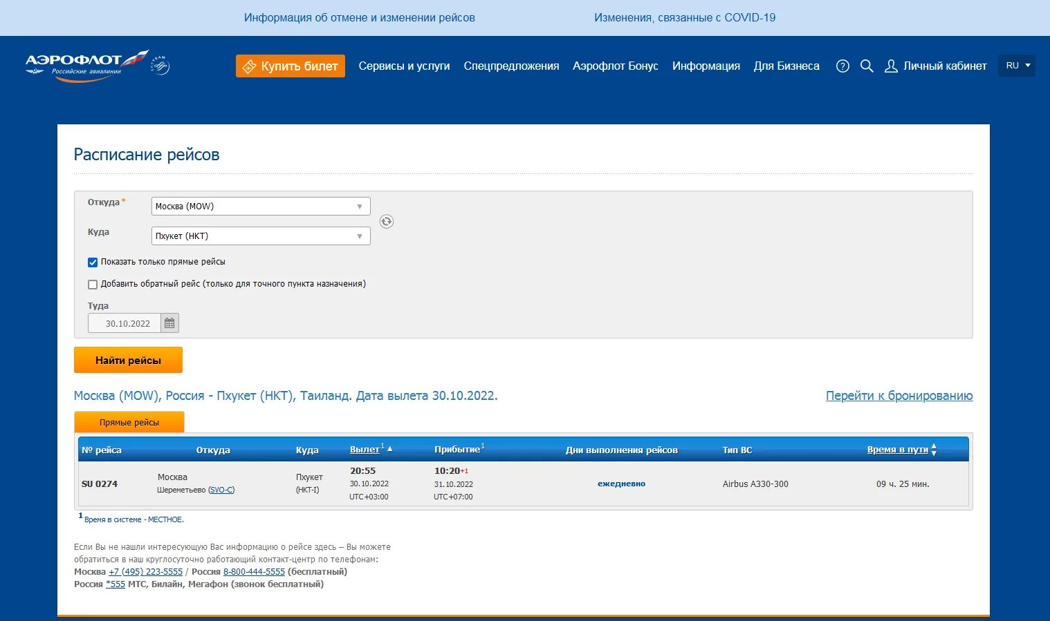Screen dimensions: 1050x621
Task: Open the help question mark icon
Action: pyautogui.click(x=842, y=66)
